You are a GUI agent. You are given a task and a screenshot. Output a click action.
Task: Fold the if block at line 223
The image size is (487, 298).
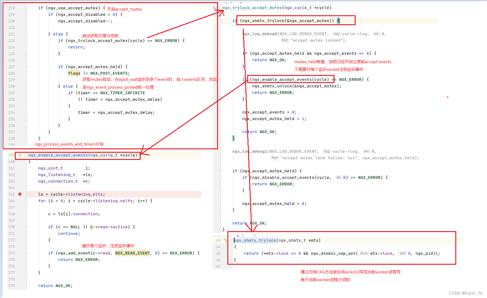pos(26,41)
